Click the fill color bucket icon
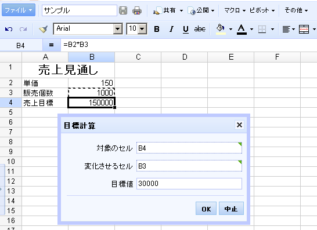Screen dimensions: 317x230 coord(221,29)
